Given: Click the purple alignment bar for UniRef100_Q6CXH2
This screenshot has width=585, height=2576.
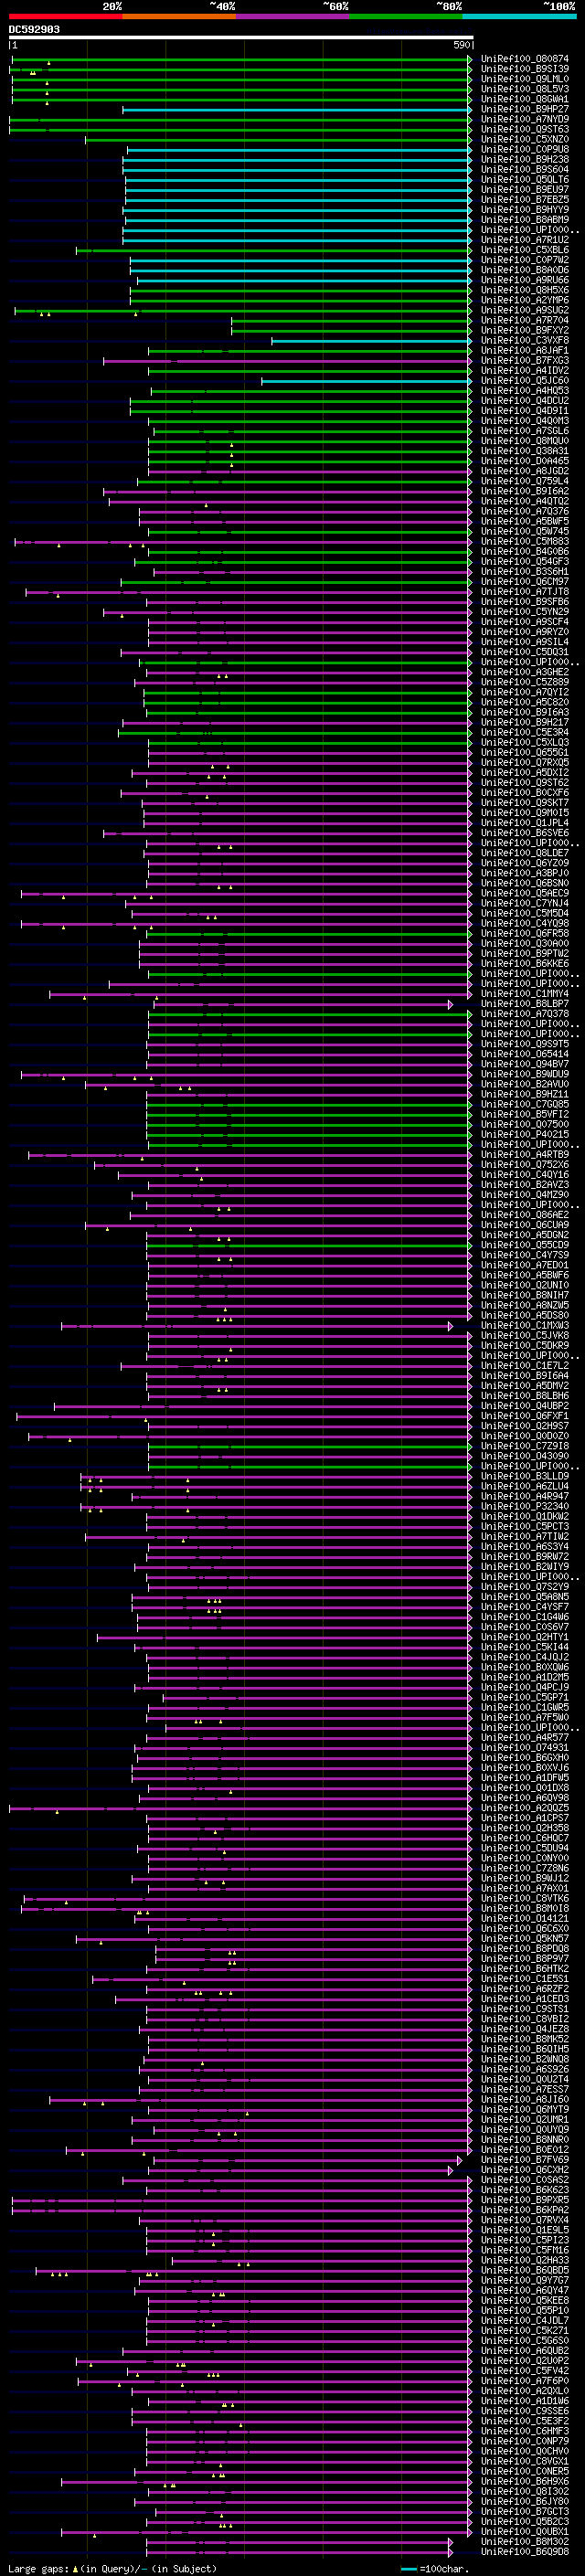Looking at the screenshot, I should click(303, 2170).
